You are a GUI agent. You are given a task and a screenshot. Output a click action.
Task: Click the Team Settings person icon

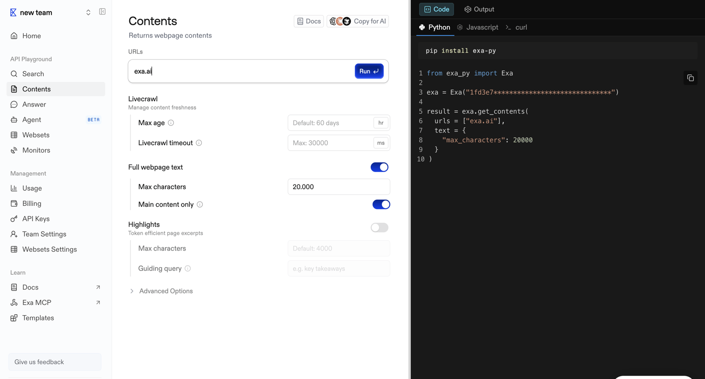pos(14,234)
